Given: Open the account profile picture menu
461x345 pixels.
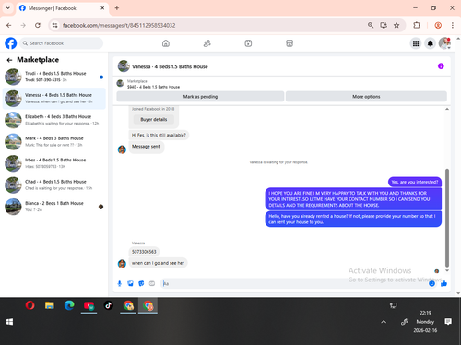Looking at the screenshot, I should [x=444, y=43].
